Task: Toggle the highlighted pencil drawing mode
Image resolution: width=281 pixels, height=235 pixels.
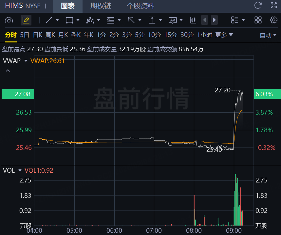Action: click(x=26, y=20)
